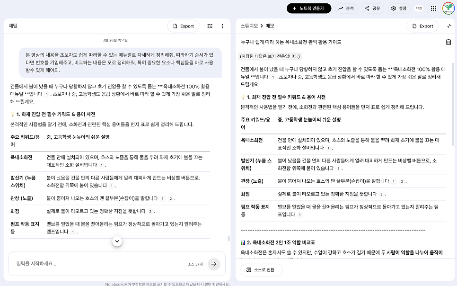Click the 메모 breadcrumb
Viewport: 457px width, 286px height.
point(270,26)
